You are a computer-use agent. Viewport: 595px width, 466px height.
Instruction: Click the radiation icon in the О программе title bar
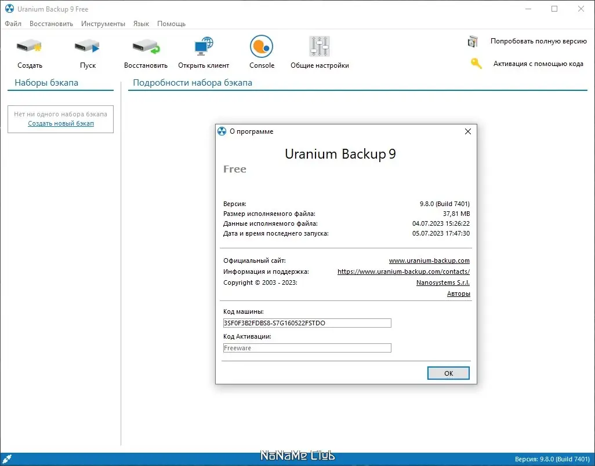[222, 131]
